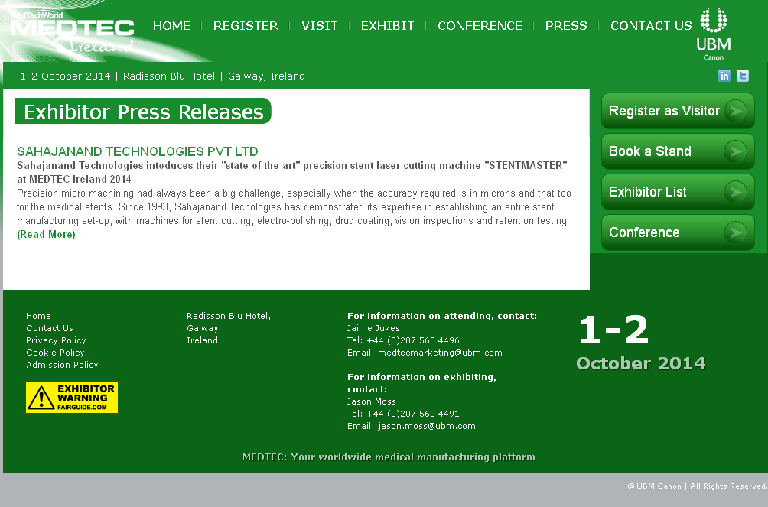This screenshot has height=507, width=768.
Task: Open the REGISTER menu item
Action: [x=246, y=25]
